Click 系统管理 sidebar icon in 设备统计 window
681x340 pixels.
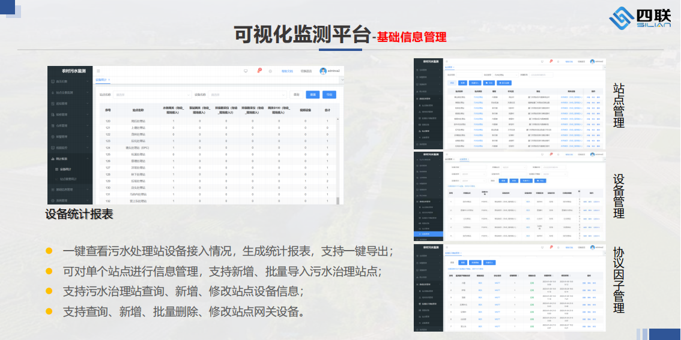pyautogui.click(x=53, y=201)
